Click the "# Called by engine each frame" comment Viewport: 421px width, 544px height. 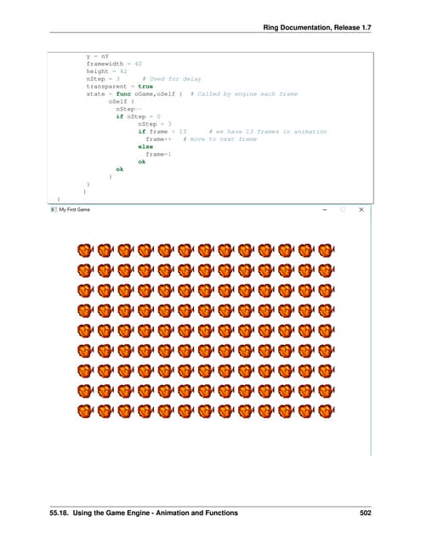[x=244, y=94]
